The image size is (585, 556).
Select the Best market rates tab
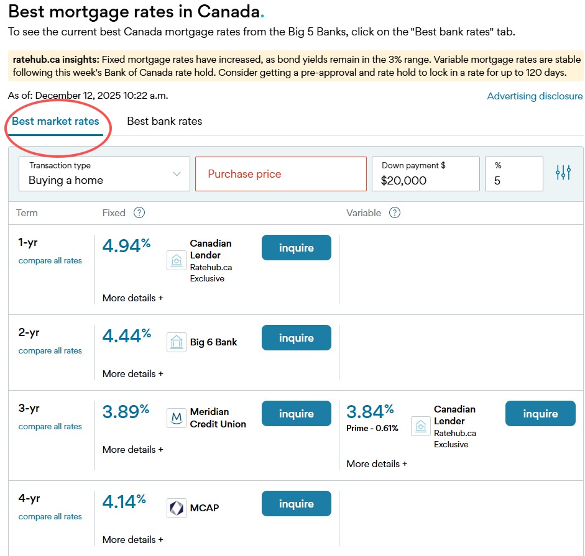point(55,121)
